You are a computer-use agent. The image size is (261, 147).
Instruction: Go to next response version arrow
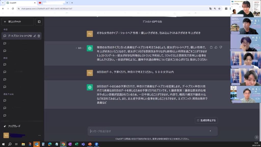click(x=83, y=48)
